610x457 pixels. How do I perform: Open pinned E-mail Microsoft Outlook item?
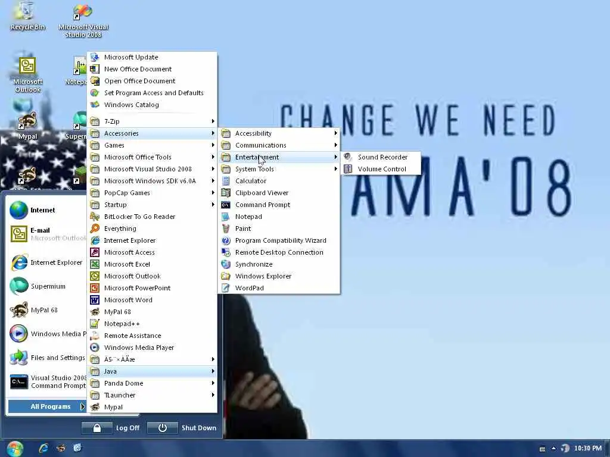pos(46,234)
